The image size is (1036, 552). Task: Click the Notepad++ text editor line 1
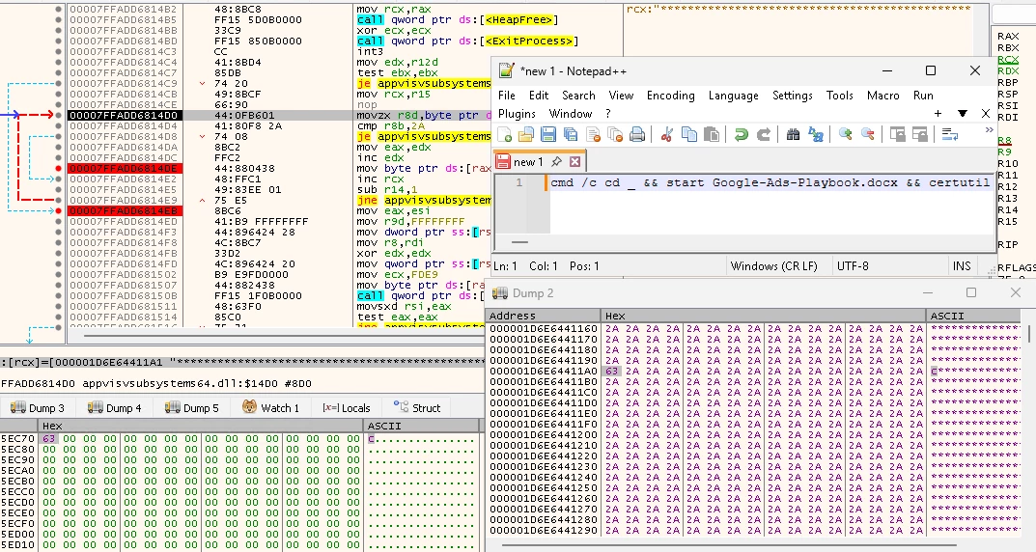[x=770, y=183]
